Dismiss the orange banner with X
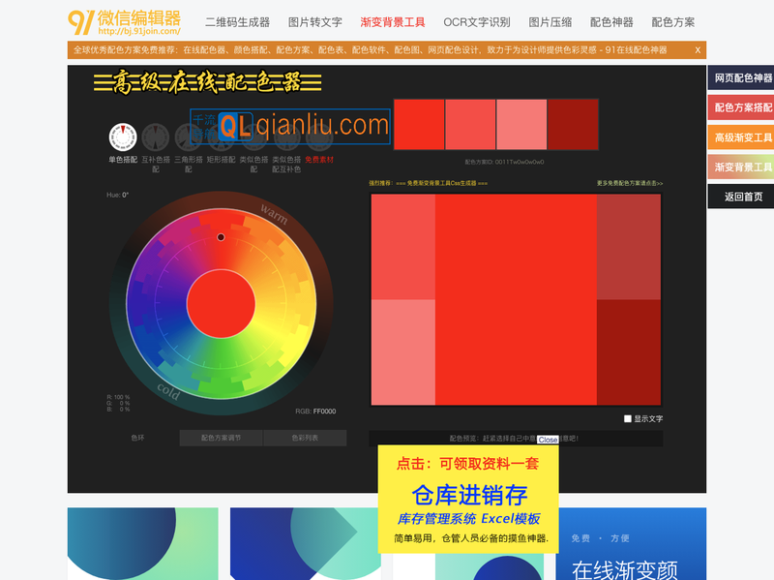This screenshot has width=774, height=580. pyautogui.click(x=698, y=49)
